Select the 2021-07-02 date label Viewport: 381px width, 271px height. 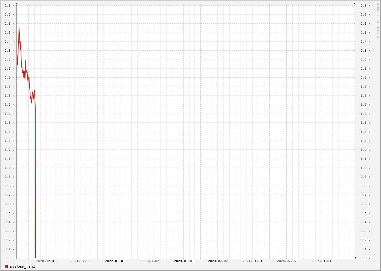click(80, 261)
